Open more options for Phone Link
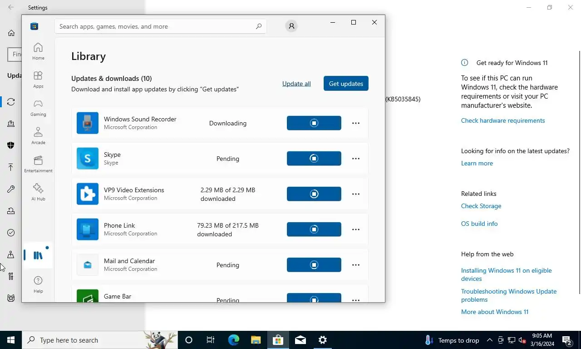 tap(356, 229)
